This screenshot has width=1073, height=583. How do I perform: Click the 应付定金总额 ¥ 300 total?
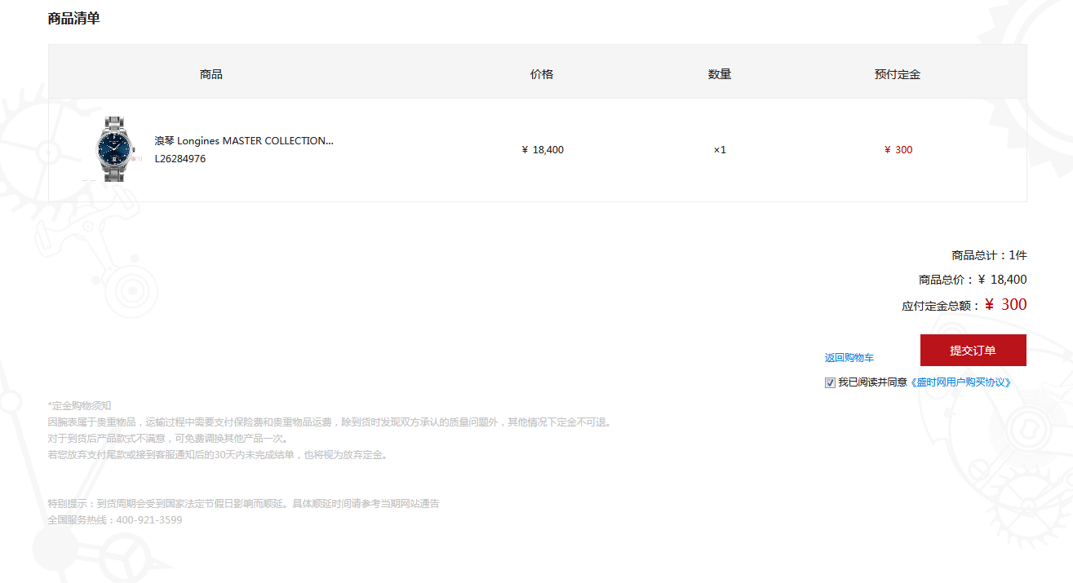[x=964, y=305]
